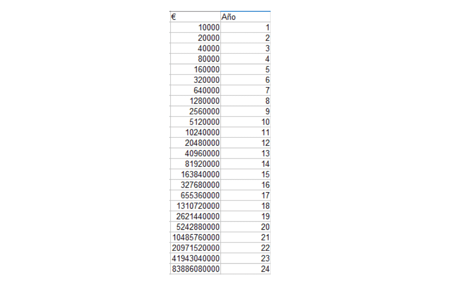The height and width of the screenshot is (282, 469).
Task: Select the € header cell
Action: click(195, 17)
